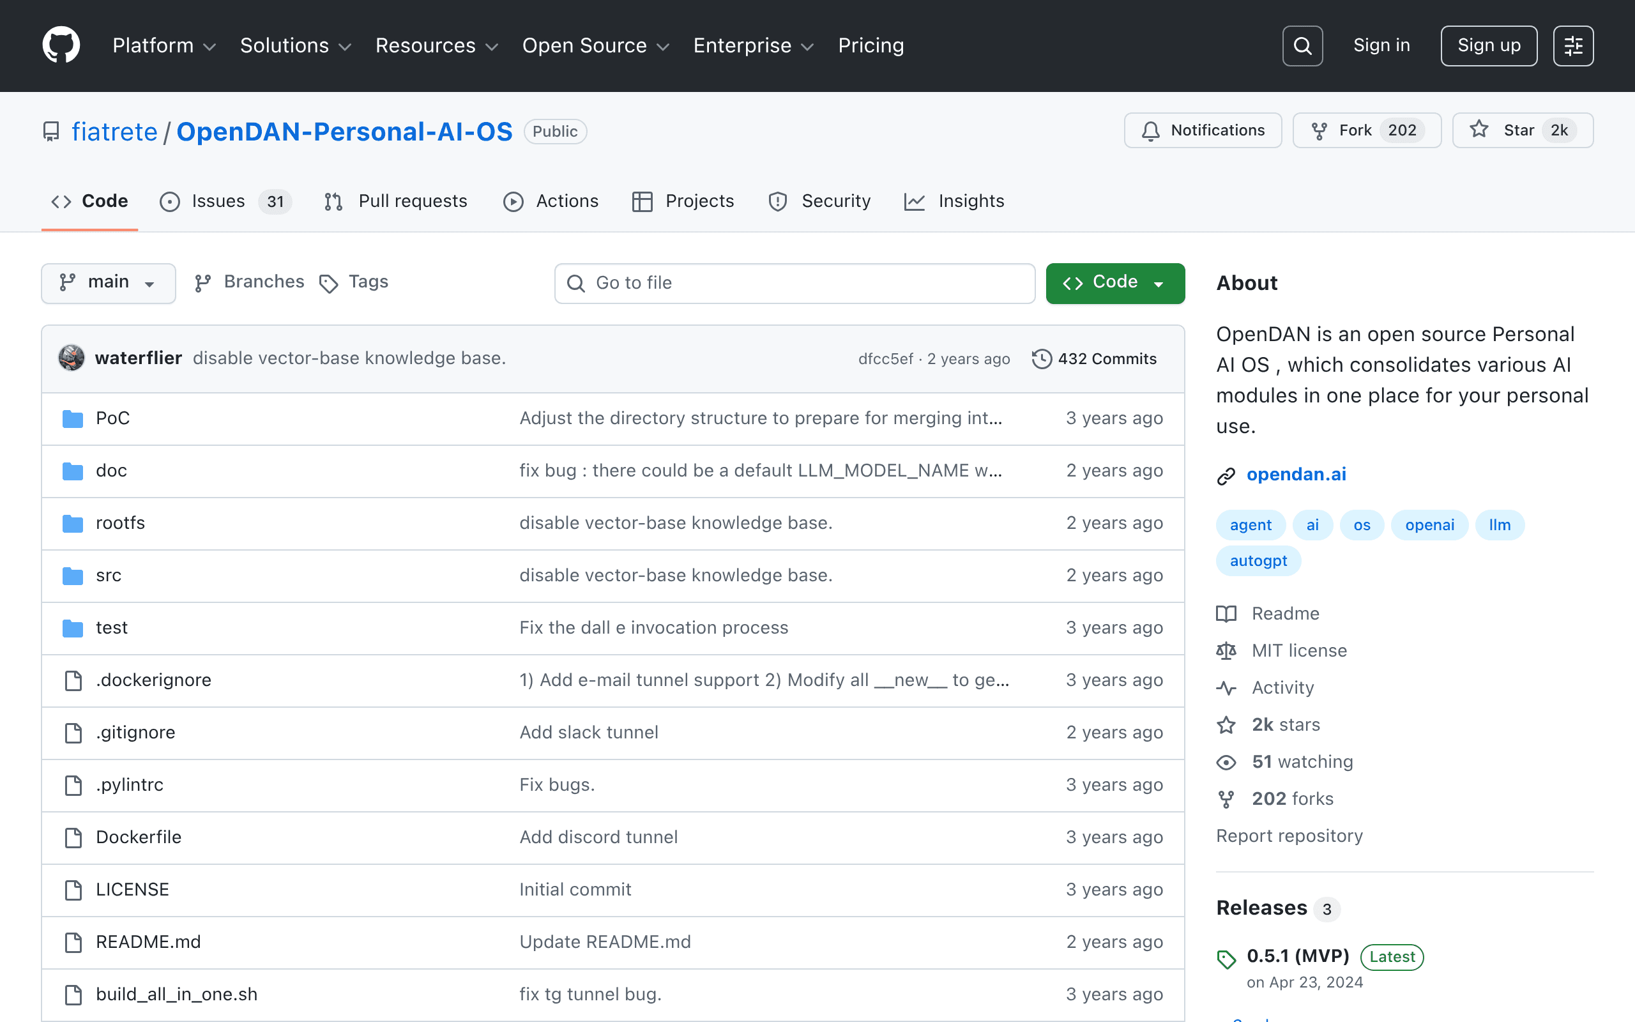Open the Insights tab
This screenshot has width=1635, height=1022.
click(954, 201)
